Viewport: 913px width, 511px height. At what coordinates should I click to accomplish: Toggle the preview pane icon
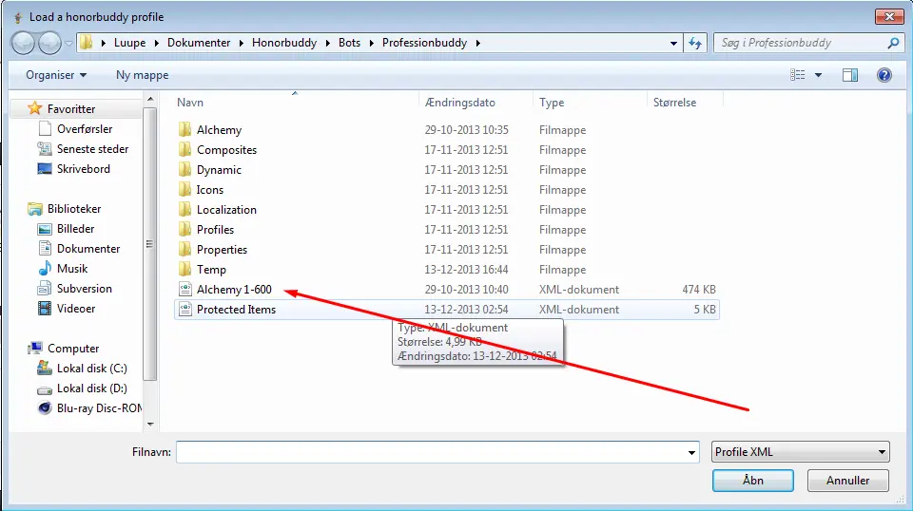tap(850, 75)
